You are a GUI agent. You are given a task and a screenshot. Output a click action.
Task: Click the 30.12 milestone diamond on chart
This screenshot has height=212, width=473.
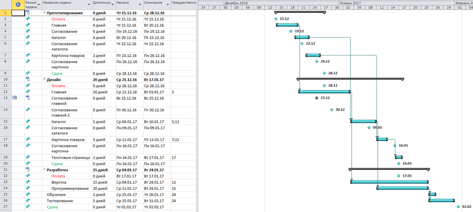click(x=332, y=110)
